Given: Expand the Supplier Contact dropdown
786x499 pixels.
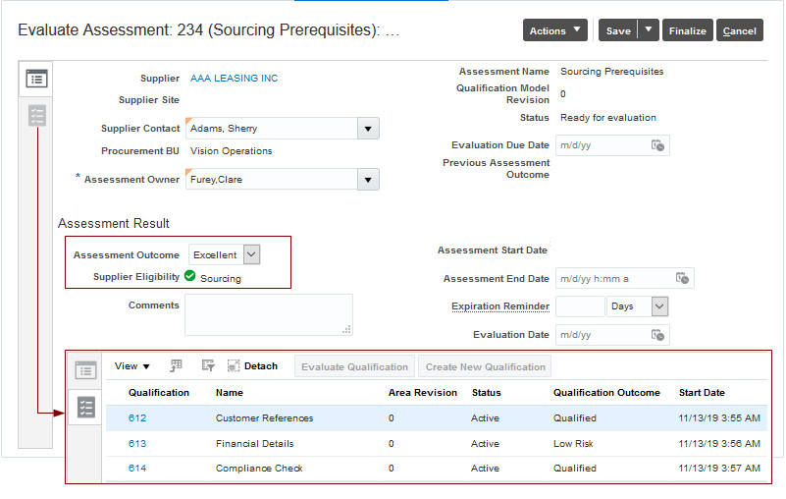Looking at the screenshot, I should 368,128.
